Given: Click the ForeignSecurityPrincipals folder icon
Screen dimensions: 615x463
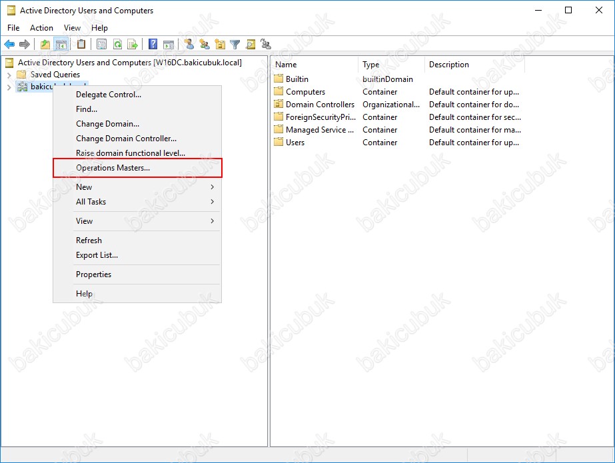Looking at the screenshot, I should 279,117.
